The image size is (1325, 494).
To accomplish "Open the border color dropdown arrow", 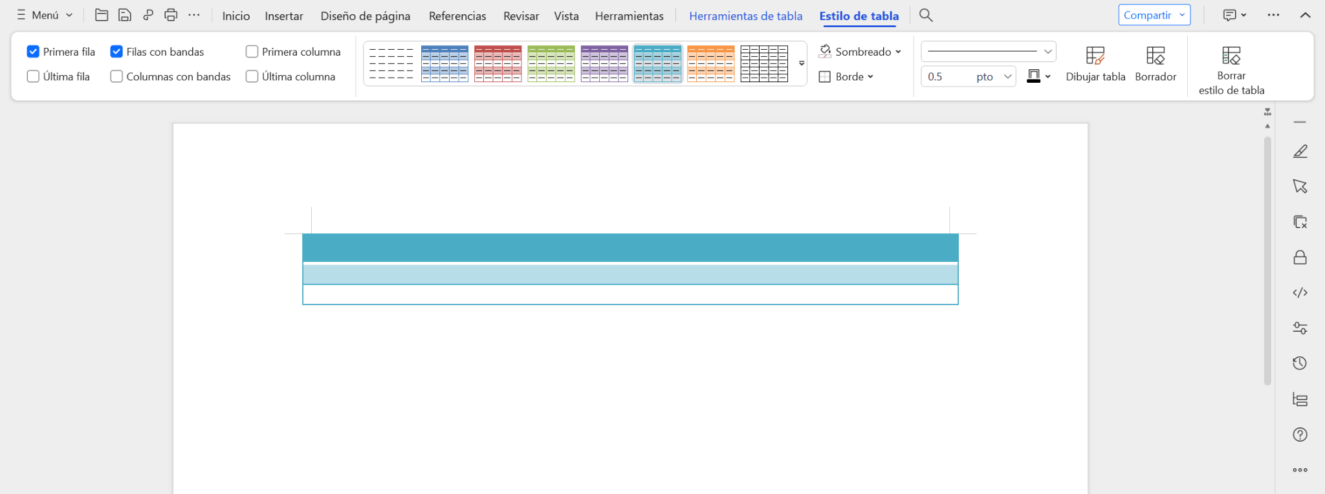I will [1048, 76].
